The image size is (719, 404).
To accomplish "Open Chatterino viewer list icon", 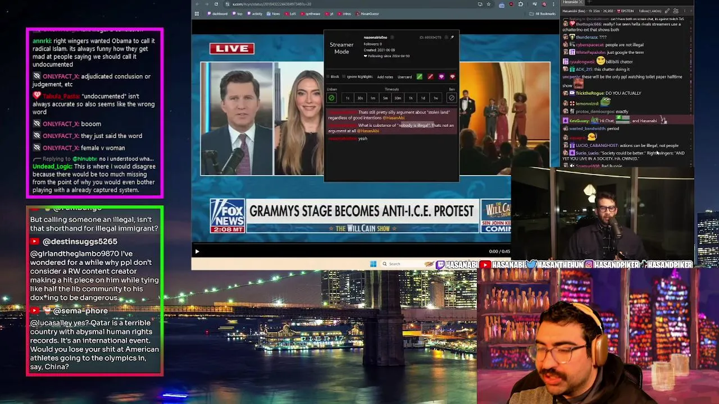I will (x=676, y=11).
